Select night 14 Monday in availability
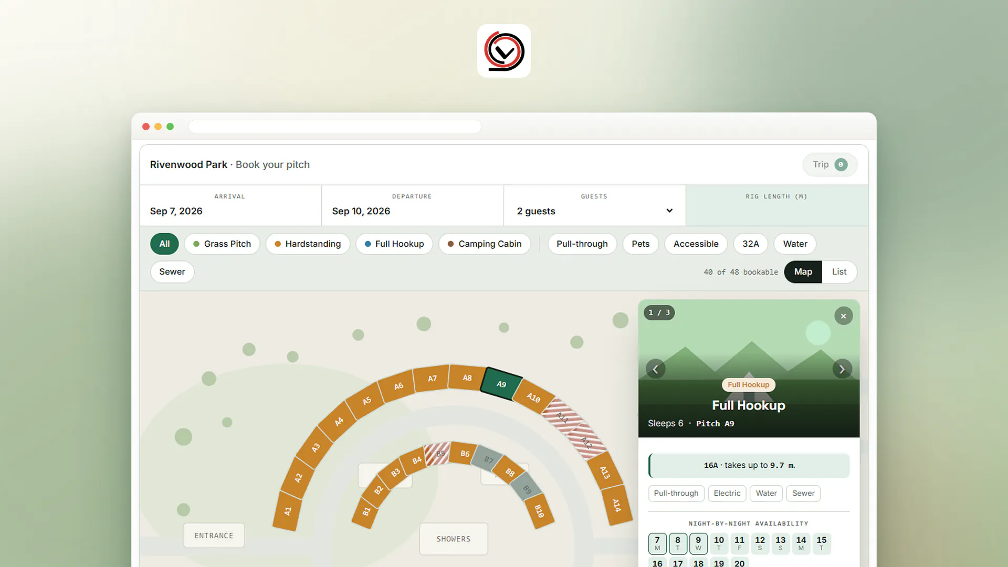 (x=801, y=543)
